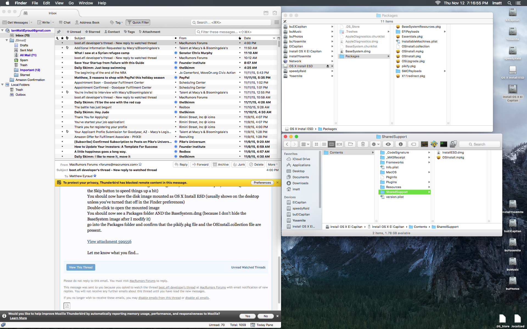
Task: Open the More actions dropdown in message header
Action: (x=273, y=164)
